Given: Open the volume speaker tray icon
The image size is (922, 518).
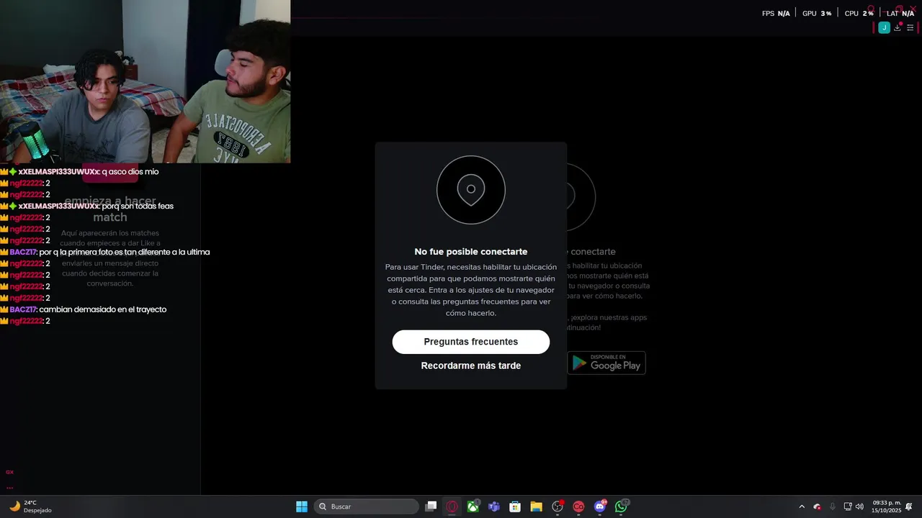Looking at the screenshot, I should tap(859, 506).
